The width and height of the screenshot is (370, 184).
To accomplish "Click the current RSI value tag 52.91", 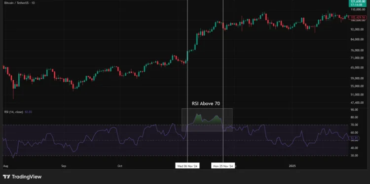I will tap(354, 138).
